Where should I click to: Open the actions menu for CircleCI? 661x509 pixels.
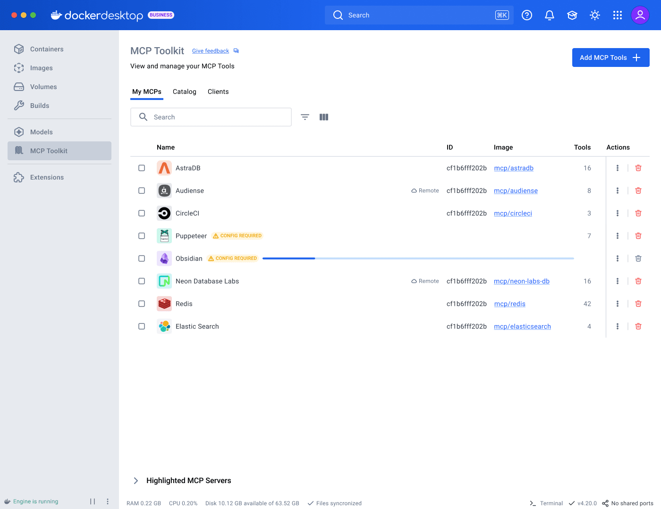617,213
